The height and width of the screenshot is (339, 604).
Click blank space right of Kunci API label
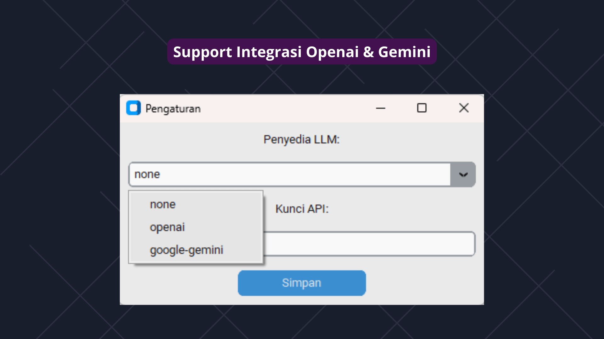click(x=409, y=209)
